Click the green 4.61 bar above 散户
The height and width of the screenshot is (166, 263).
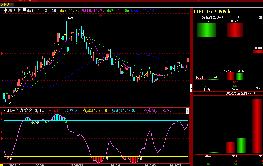pos(239,76)
